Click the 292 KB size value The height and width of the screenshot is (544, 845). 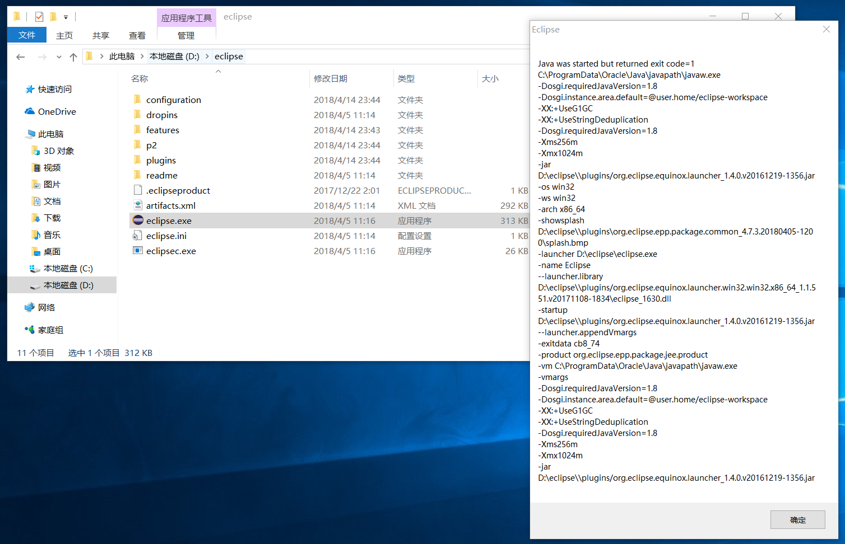[514, 205]
